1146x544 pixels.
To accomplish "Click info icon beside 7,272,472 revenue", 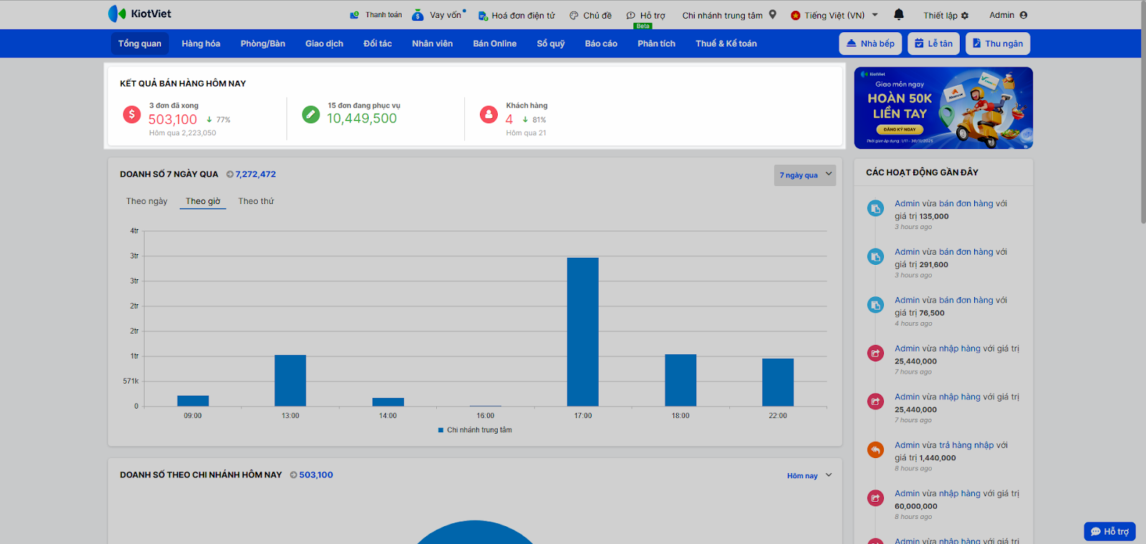I will (230, 175).
